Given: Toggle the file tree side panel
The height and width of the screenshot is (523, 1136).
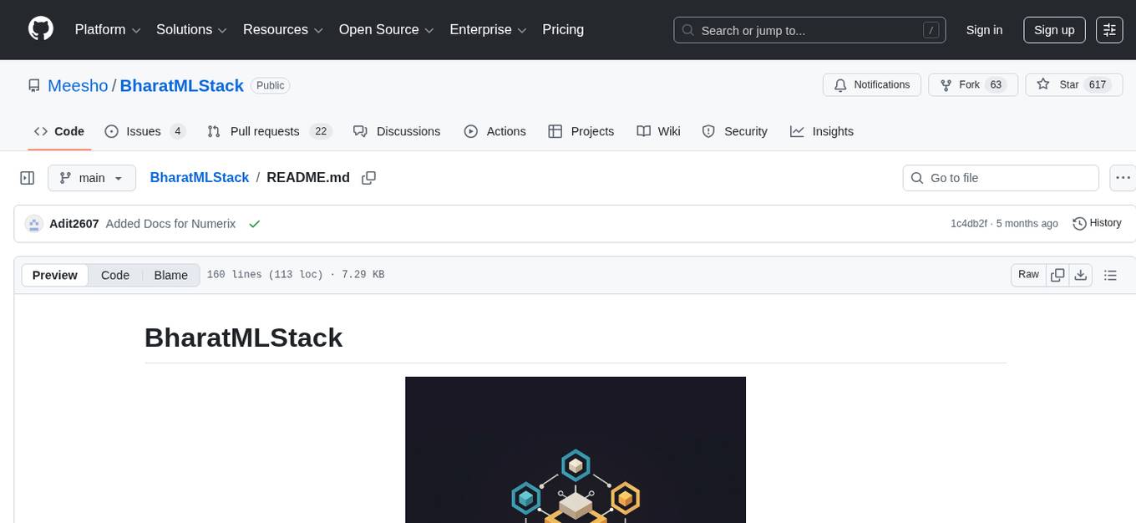Looking at the screenshot, I should tap(27, 177).
